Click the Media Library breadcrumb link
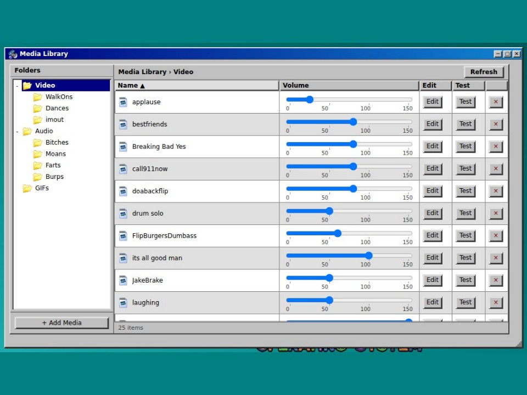Viewport: 527px width, 395px height. (x=142, y=72)
